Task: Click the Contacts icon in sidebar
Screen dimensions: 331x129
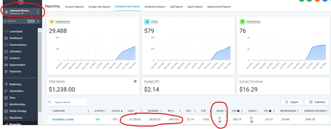Action: pos(6,58)
